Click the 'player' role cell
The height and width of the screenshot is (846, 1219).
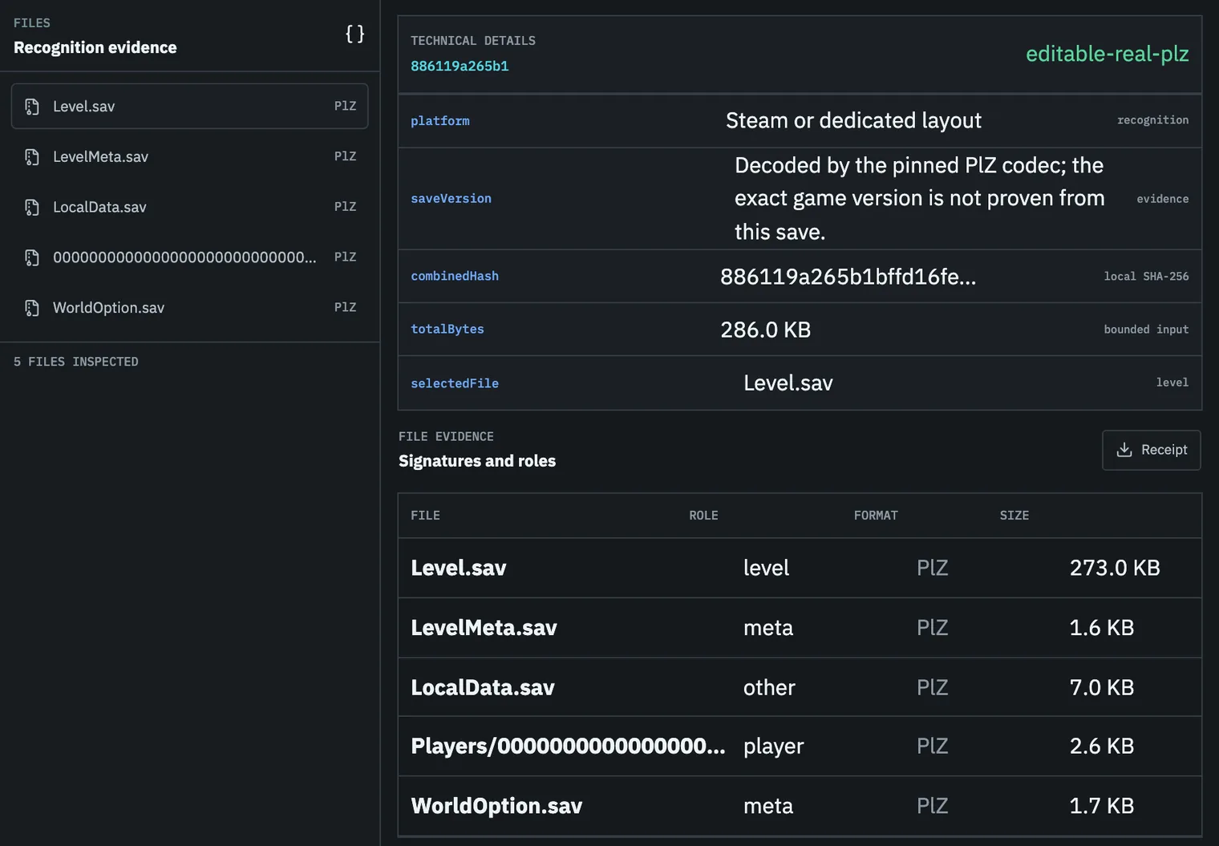pos(773,747)
